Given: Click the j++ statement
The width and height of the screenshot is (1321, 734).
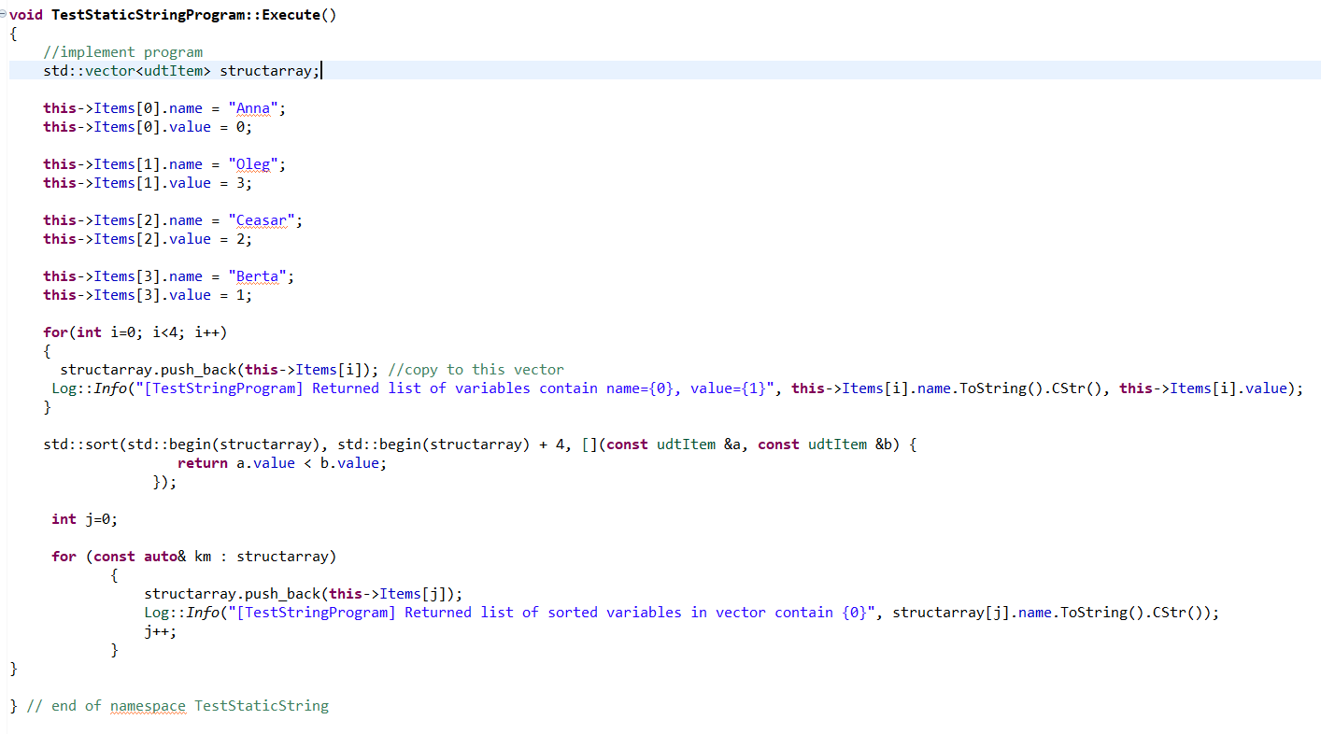Looking at the screenshot, I should [x=159, y=631].
